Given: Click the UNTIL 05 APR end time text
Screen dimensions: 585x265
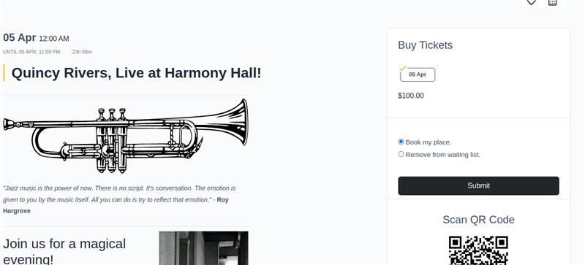Looking at the screenshot, I should pos(31,52).
